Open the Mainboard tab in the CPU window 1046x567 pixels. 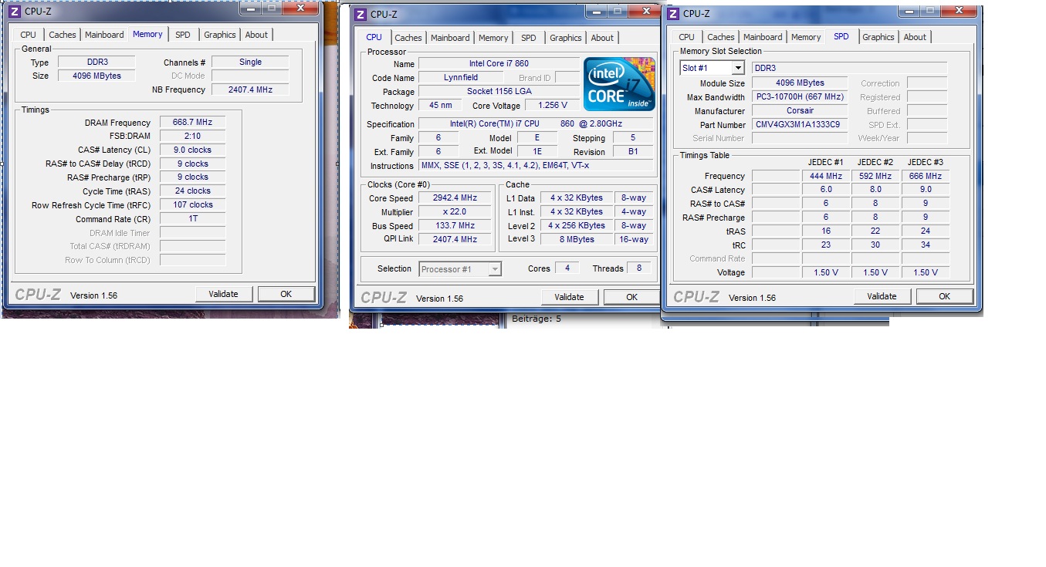coord(450,38)
